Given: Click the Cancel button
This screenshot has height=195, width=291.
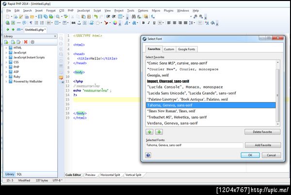Looking at the screenshot, I should [x=271, y=155].
